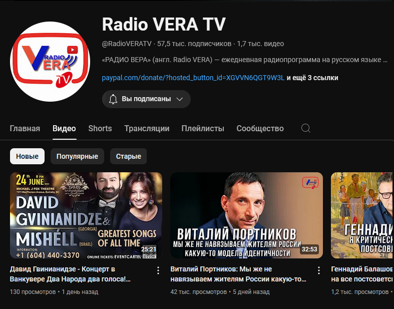Switch to the Главная tab
The height and width of the screenshot is (309, 394).
[25, 129]
